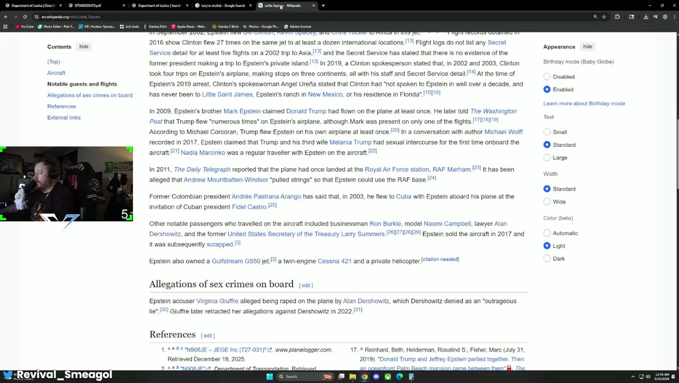679x383 pixels.
Task: Select Enabled for Birthday mode
Action: (x=547, y=89)
